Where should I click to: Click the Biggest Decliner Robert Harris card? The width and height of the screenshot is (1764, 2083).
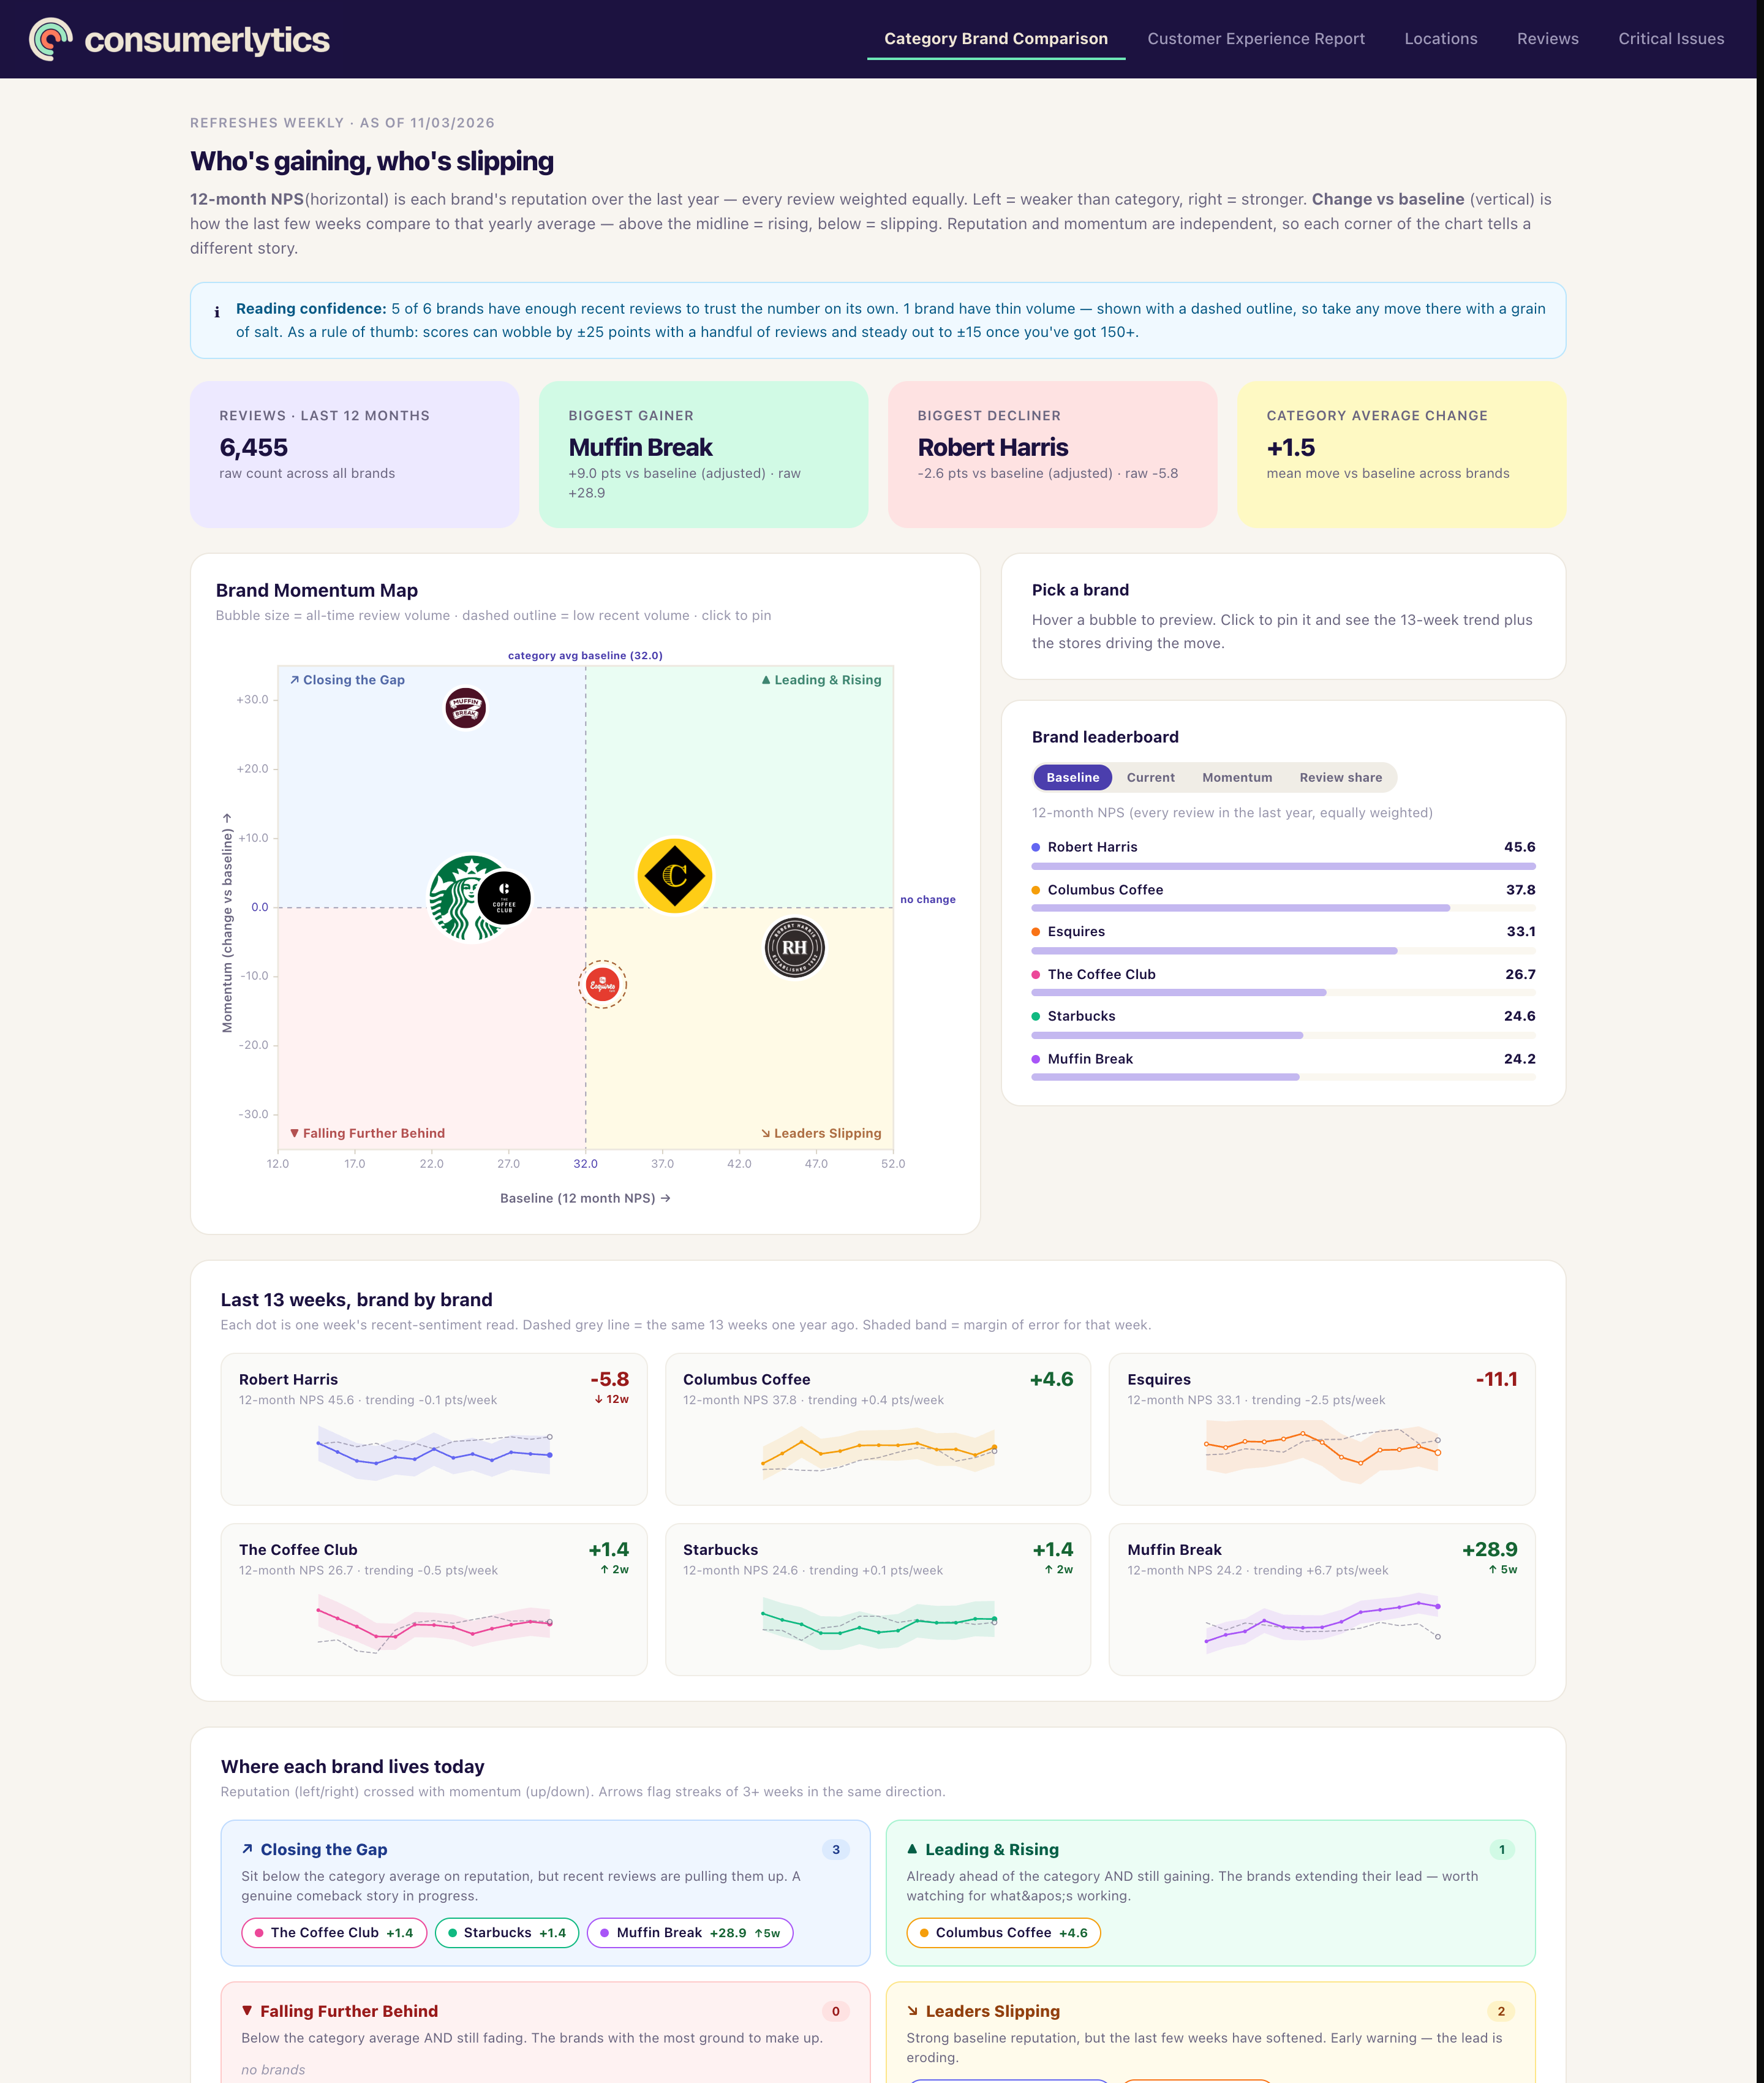(x=1052, y=454)
